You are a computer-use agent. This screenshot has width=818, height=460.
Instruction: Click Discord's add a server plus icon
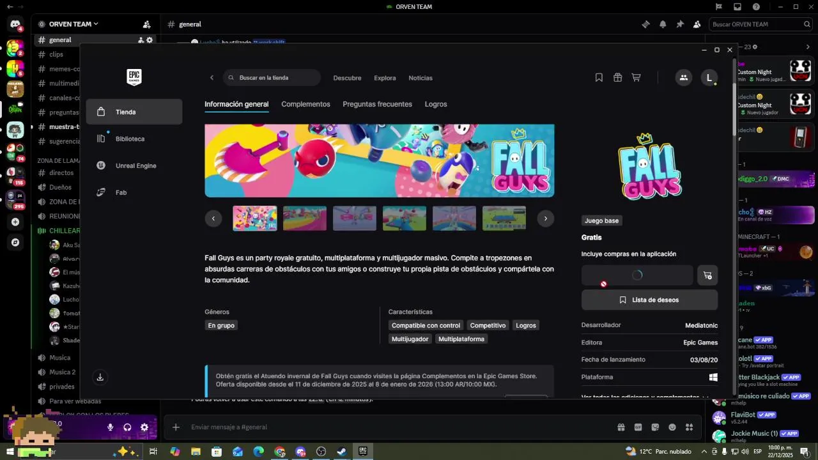(15, 222)
